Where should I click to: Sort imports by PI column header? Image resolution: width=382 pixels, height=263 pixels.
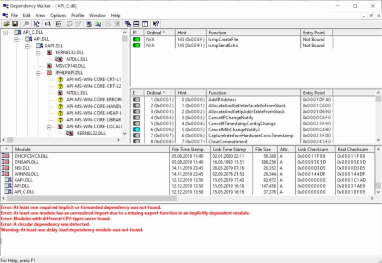tap(137, 33)
